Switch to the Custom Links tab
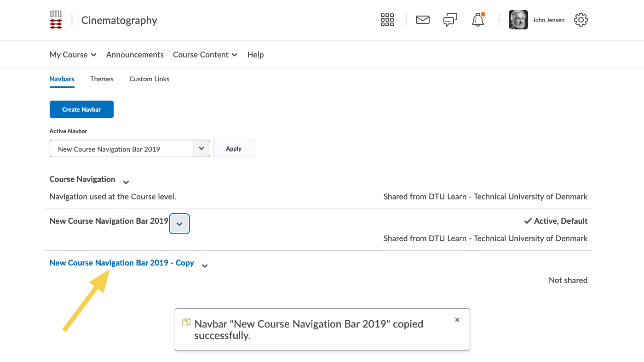Image resolution: width=644 pixels, height=362 pixels. (149, 79)
